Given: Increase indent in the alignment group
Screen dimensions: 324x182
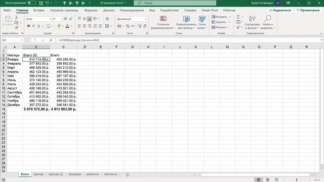Looking at the screenshot, I should click(x=100, y=26).
